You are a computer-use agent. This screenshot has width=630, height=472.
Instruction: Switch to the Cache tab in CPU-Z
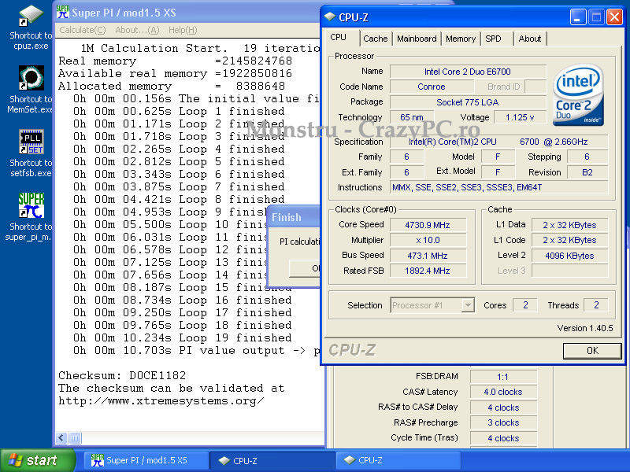pyautogui.click(x=376, y=39)
